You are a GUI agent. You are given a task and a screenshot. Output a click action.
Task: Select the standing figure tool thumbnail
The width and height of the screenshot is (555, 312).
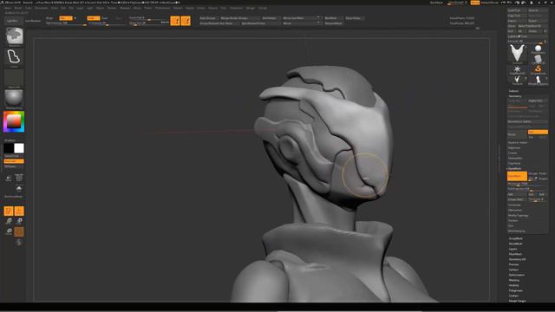[x=538, y=81]
